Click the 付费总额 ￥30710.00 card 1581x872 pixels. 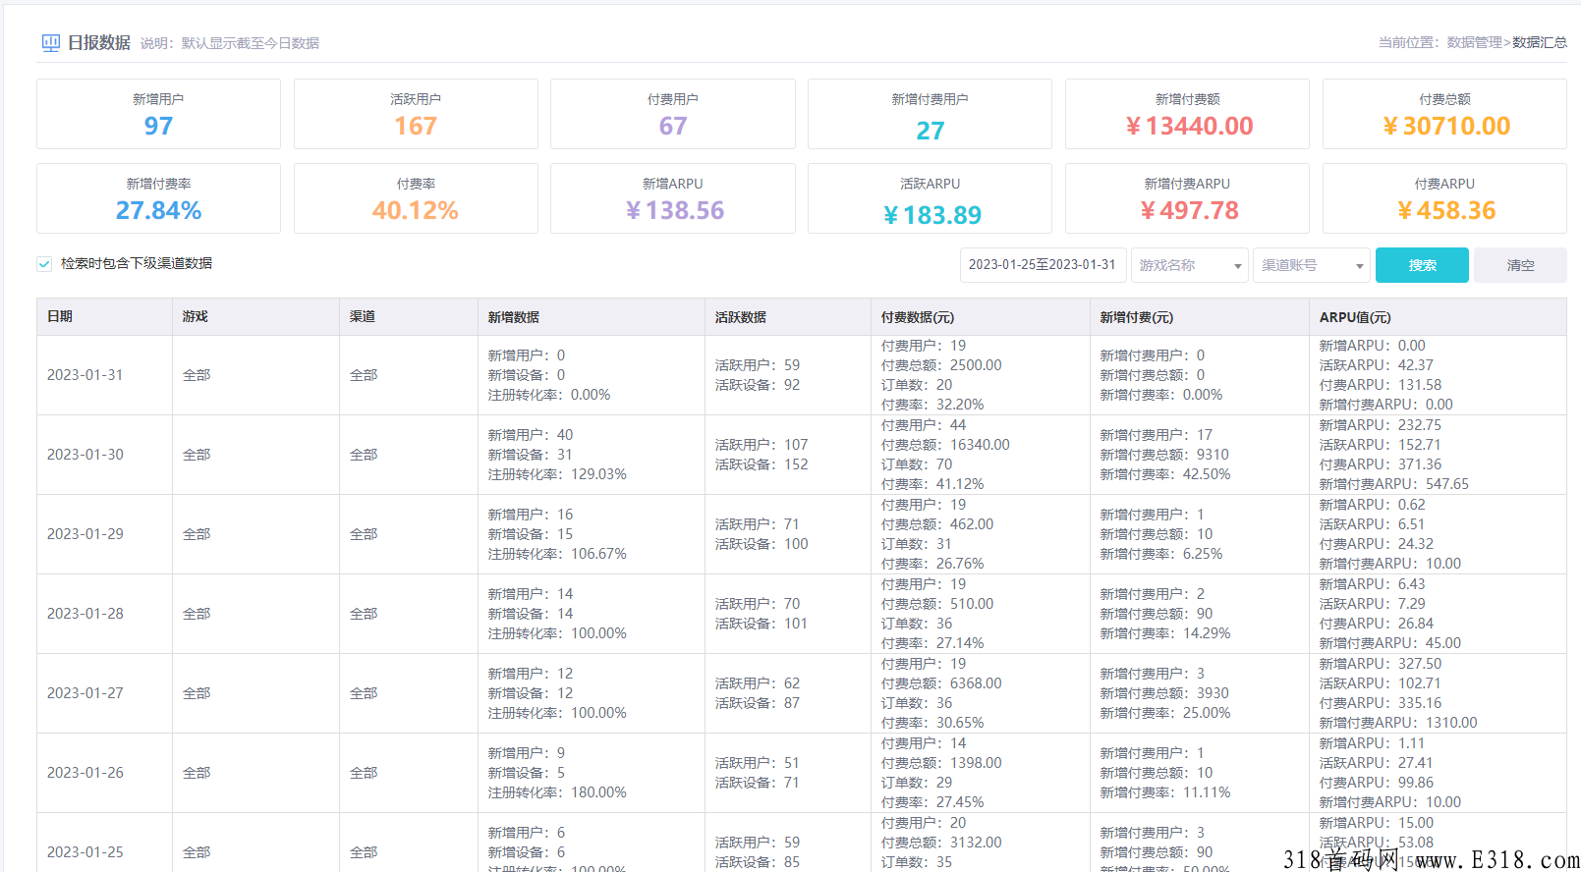[1444, 114]
